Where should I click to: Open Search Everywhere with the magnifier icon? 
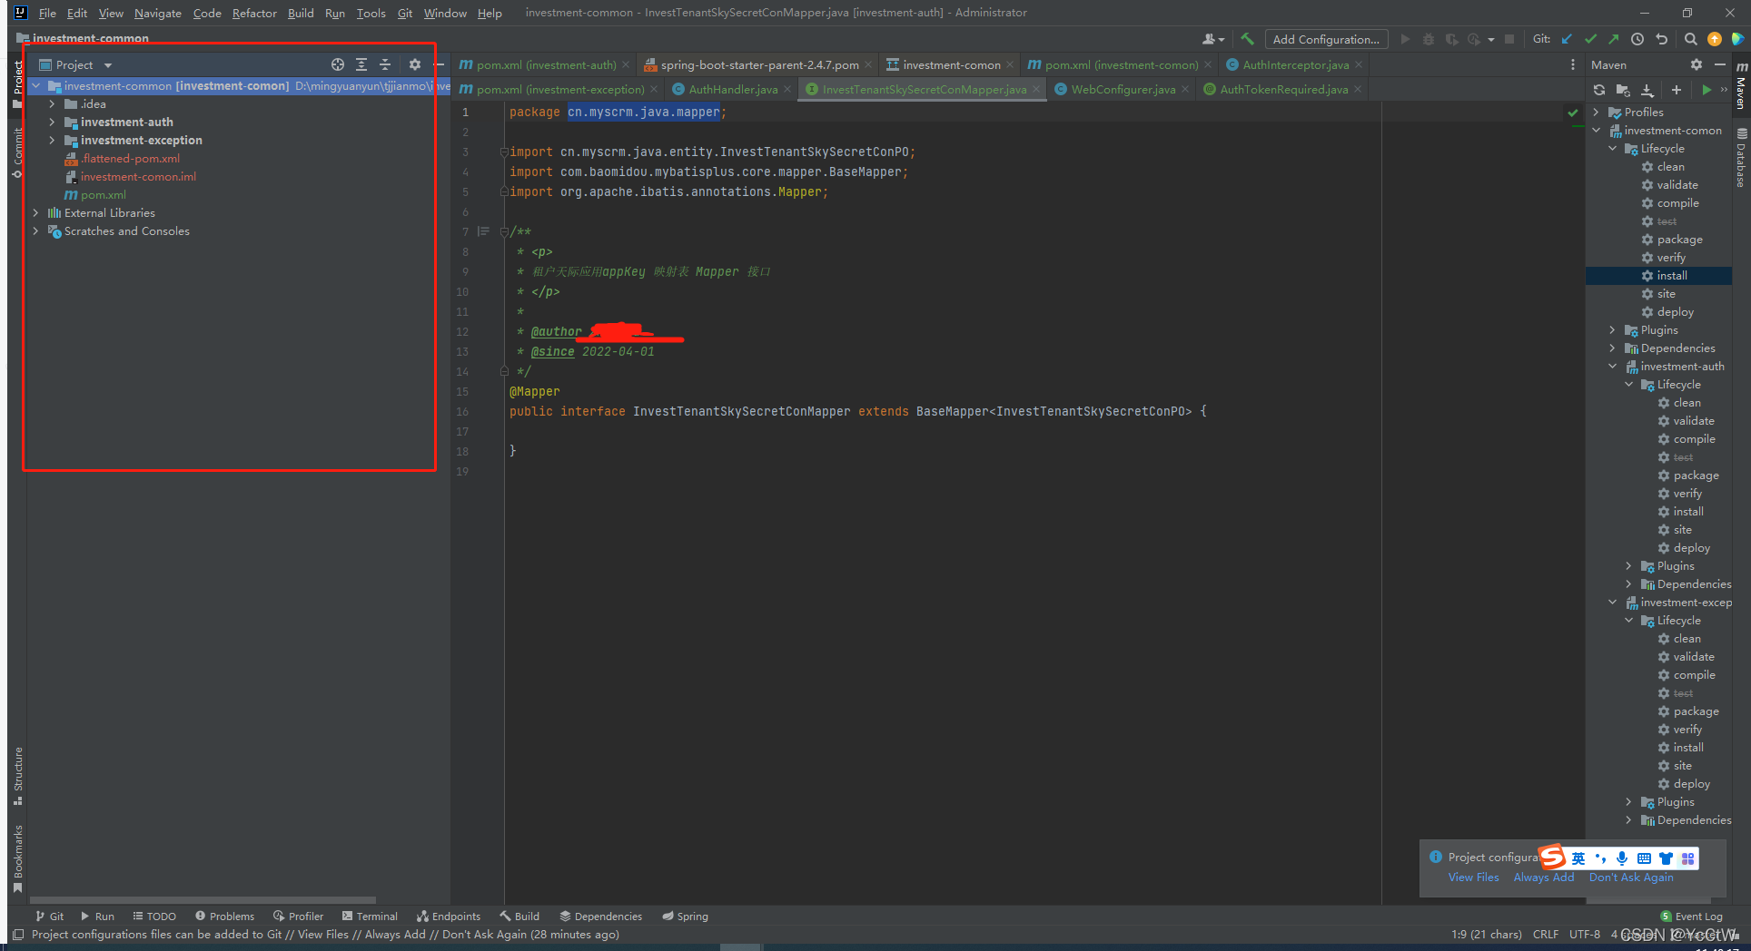pyautogui.click(x=1690, y=39)
